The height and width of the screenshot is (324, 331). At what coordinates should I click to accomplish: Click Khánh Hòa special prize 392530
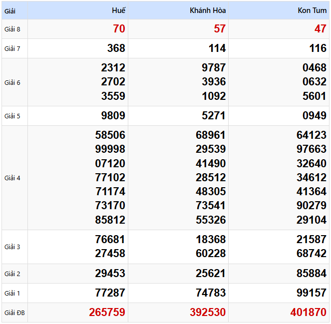click(208, 313)
